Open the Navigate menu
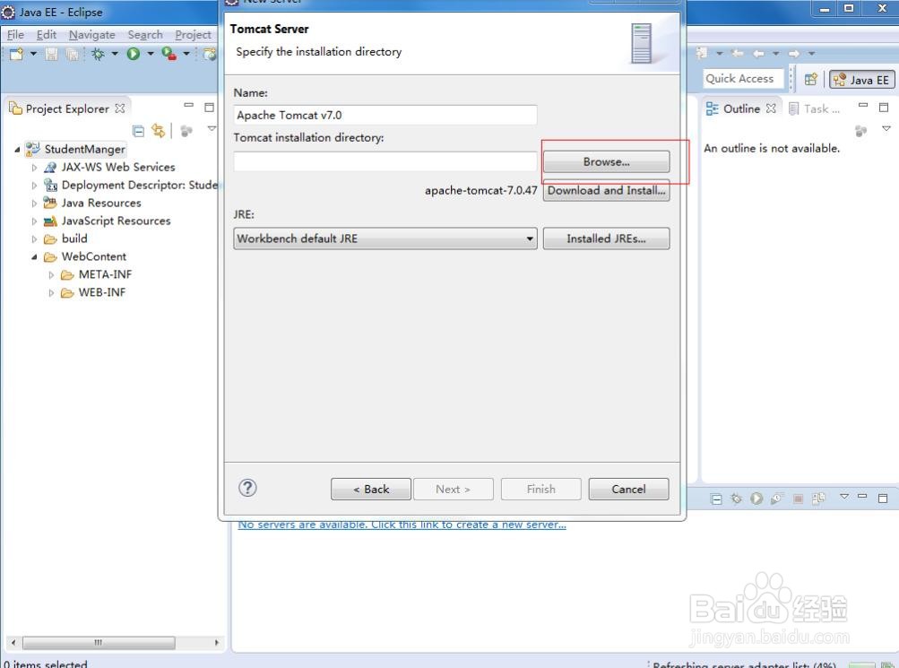 [91, 35]
